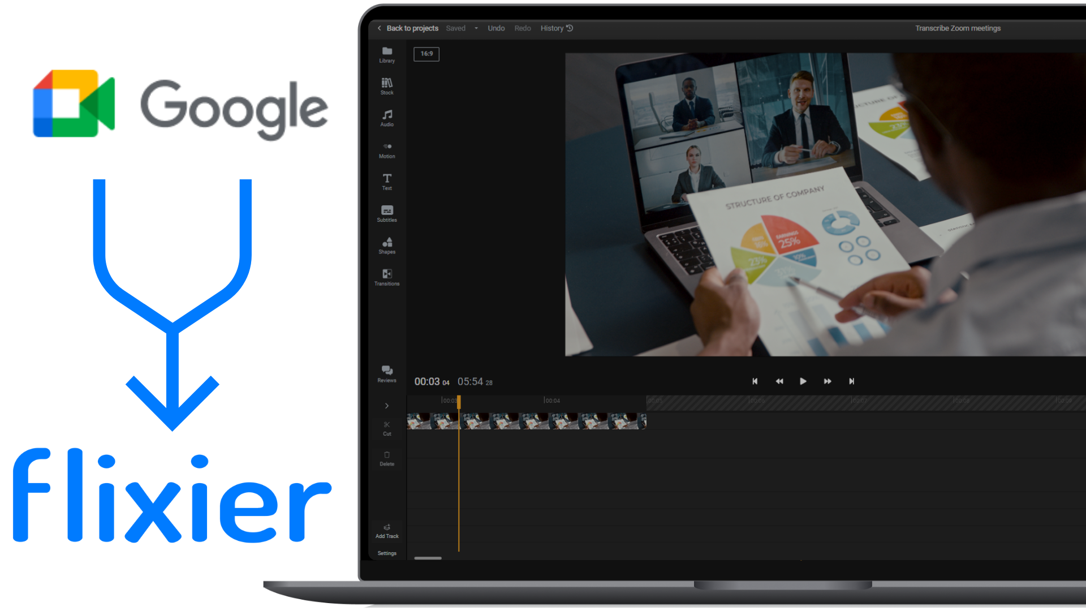Click Add Track below the timeline tools
This screenshot has width=1086, height=611.
coord(387,530)
